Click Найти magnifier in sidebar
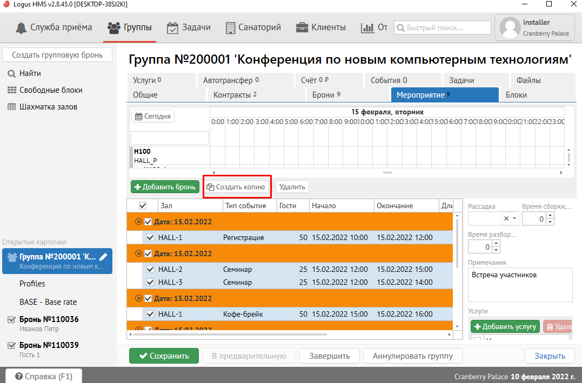582x383 pixels. pos(11,73)
